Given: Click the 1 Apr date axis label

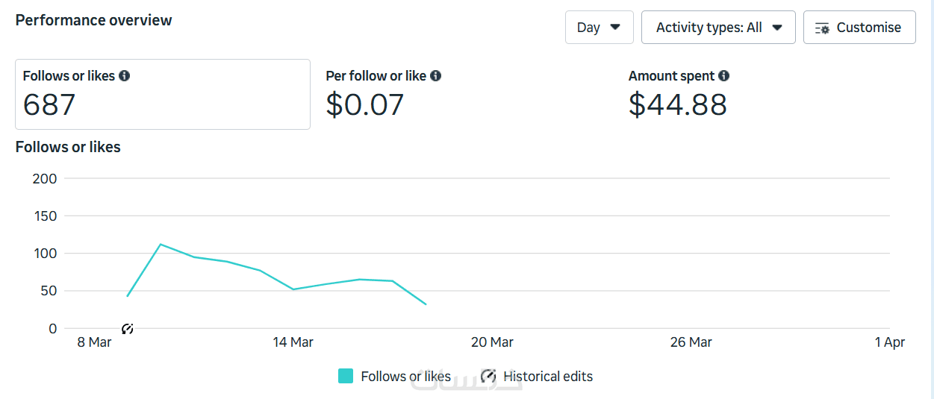Looking at the screenshot, I should 889,342.
